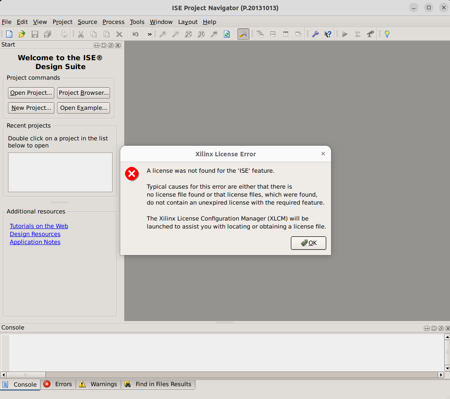Click the Console panel float icon
450x399 pixels.
point(441,328)
